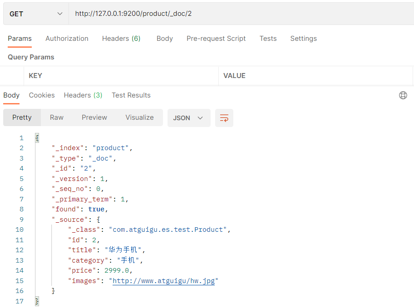Select the response Body tab

click(x=11, y=95)
